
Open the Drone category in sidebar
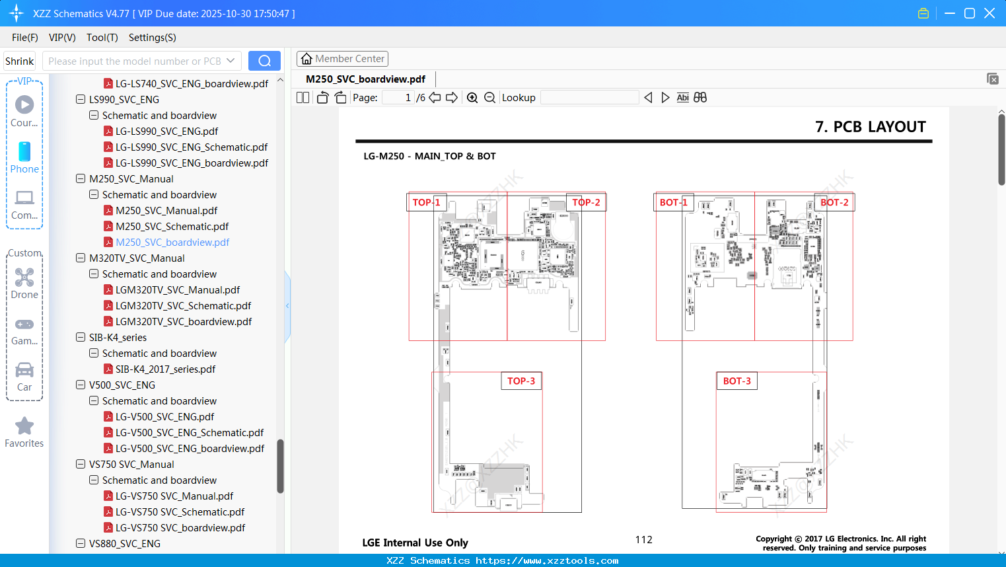point(24,280)
